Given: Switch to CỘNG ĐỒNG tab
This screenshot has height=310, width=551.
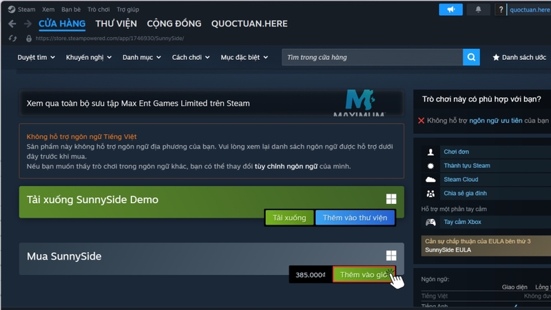Looking at the screenshot, I should coord(174,23).
